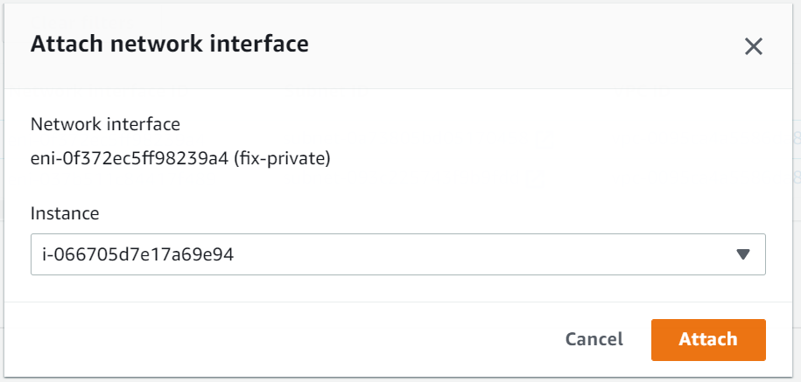This screenshot has width=801, height=382.
Task: Click the selected instance ID text
Action: (x=137, y=254)
